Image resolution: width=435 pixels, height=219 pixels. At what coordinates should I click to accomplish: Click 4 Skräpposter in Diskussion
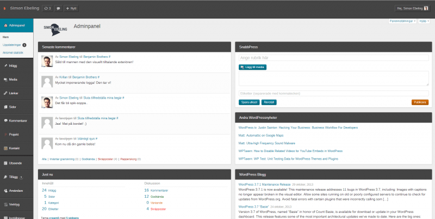[156, 209]
